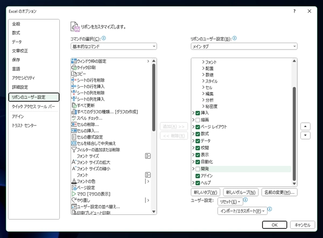Open the コマンドの選択 dropdown
The height and width of the screenshot is (238, 323).
pos(114,46)
